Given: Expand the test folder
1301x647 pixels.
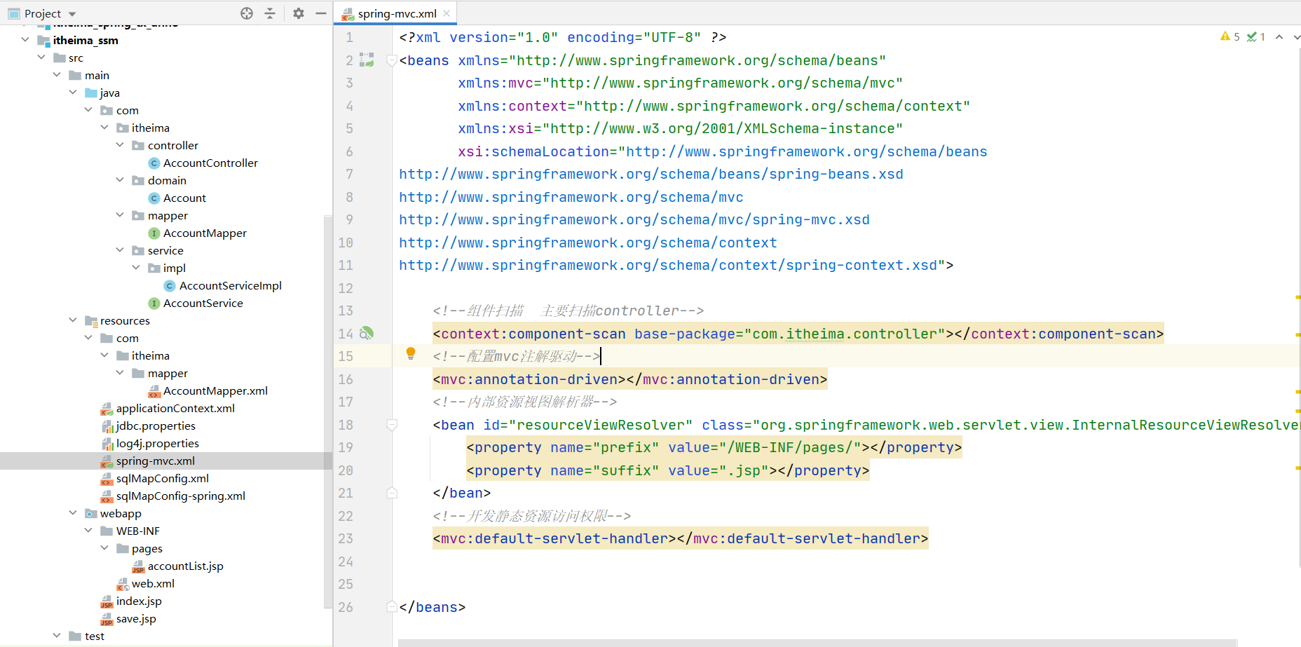Looking at the screenshot, I should [x=57, y=636].
